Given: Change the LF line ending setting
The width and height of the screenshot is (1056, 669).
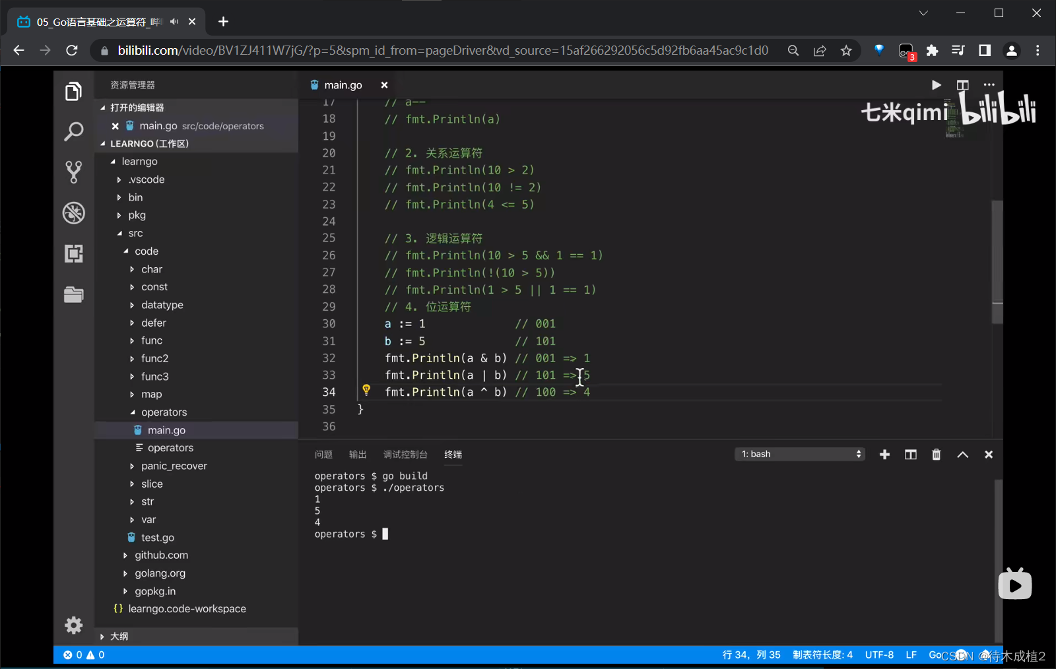Looking at the screenshot, I should (911, 654).
